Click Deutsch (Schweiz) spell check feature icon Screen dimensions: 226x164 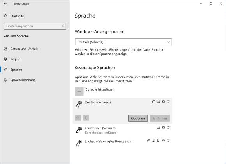pyautogui.click(x=168, y=101)
